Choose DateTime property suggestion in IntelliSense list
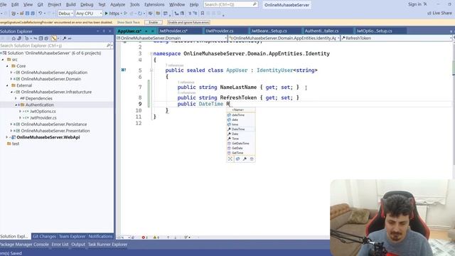Image resolution: width=455 pixels, height=256 pixels. (x=238, y=129)
